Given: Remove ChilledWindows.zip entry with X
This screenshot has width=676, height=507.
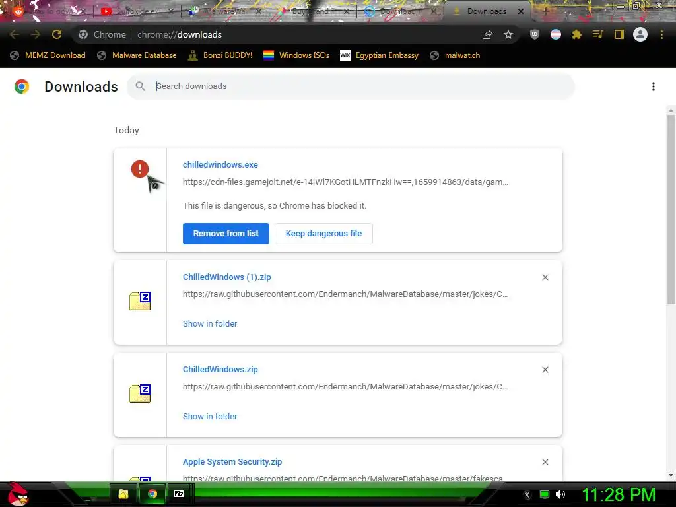Looking at the screenshot, I should pyautogui.click(x=545, y=370).
